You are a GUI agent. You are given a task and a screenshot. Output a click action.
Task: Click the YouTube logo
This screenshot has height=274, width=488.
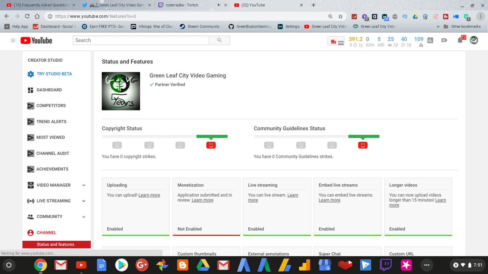[x=36, y=41]
